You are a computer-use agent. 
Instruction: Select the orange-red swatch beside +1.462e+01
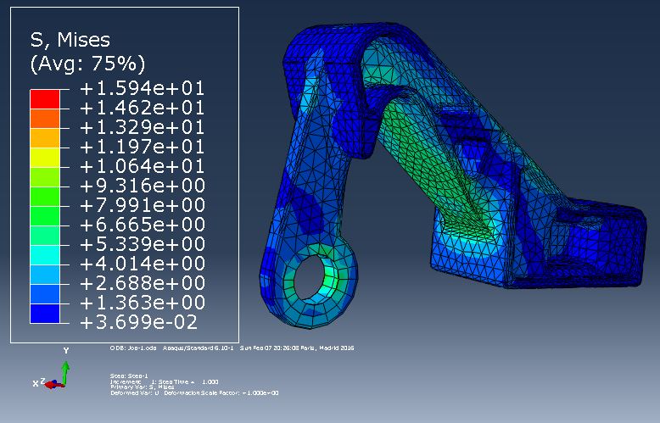point(45,119)
